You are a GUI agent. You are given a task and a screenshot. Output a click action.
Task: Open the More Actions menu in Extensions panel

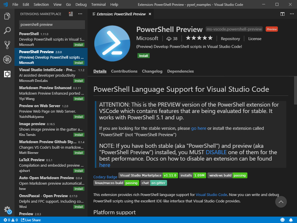[80, 14]
